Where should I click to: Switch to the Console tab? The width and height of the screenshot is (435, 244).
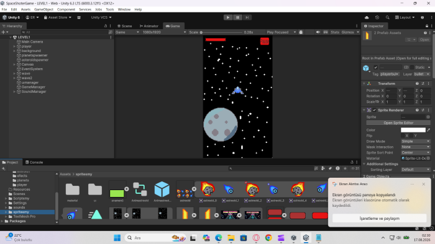coord(34,162)
